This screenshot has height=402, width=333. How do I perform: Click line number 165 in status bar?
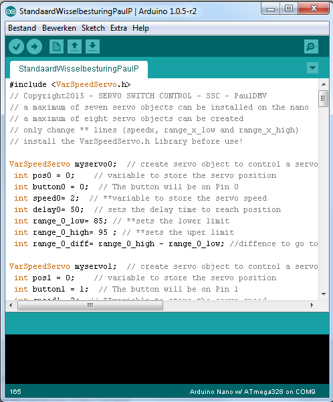coord(15,392)
